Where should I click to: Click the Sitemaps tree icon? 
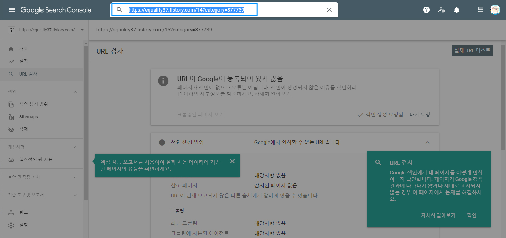pos(11,117)
